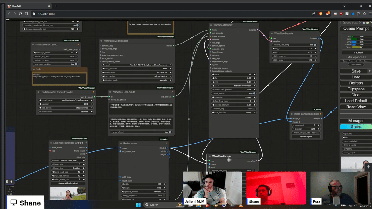Click help icon on WanVideo BlockSwap node

(78, 45)
